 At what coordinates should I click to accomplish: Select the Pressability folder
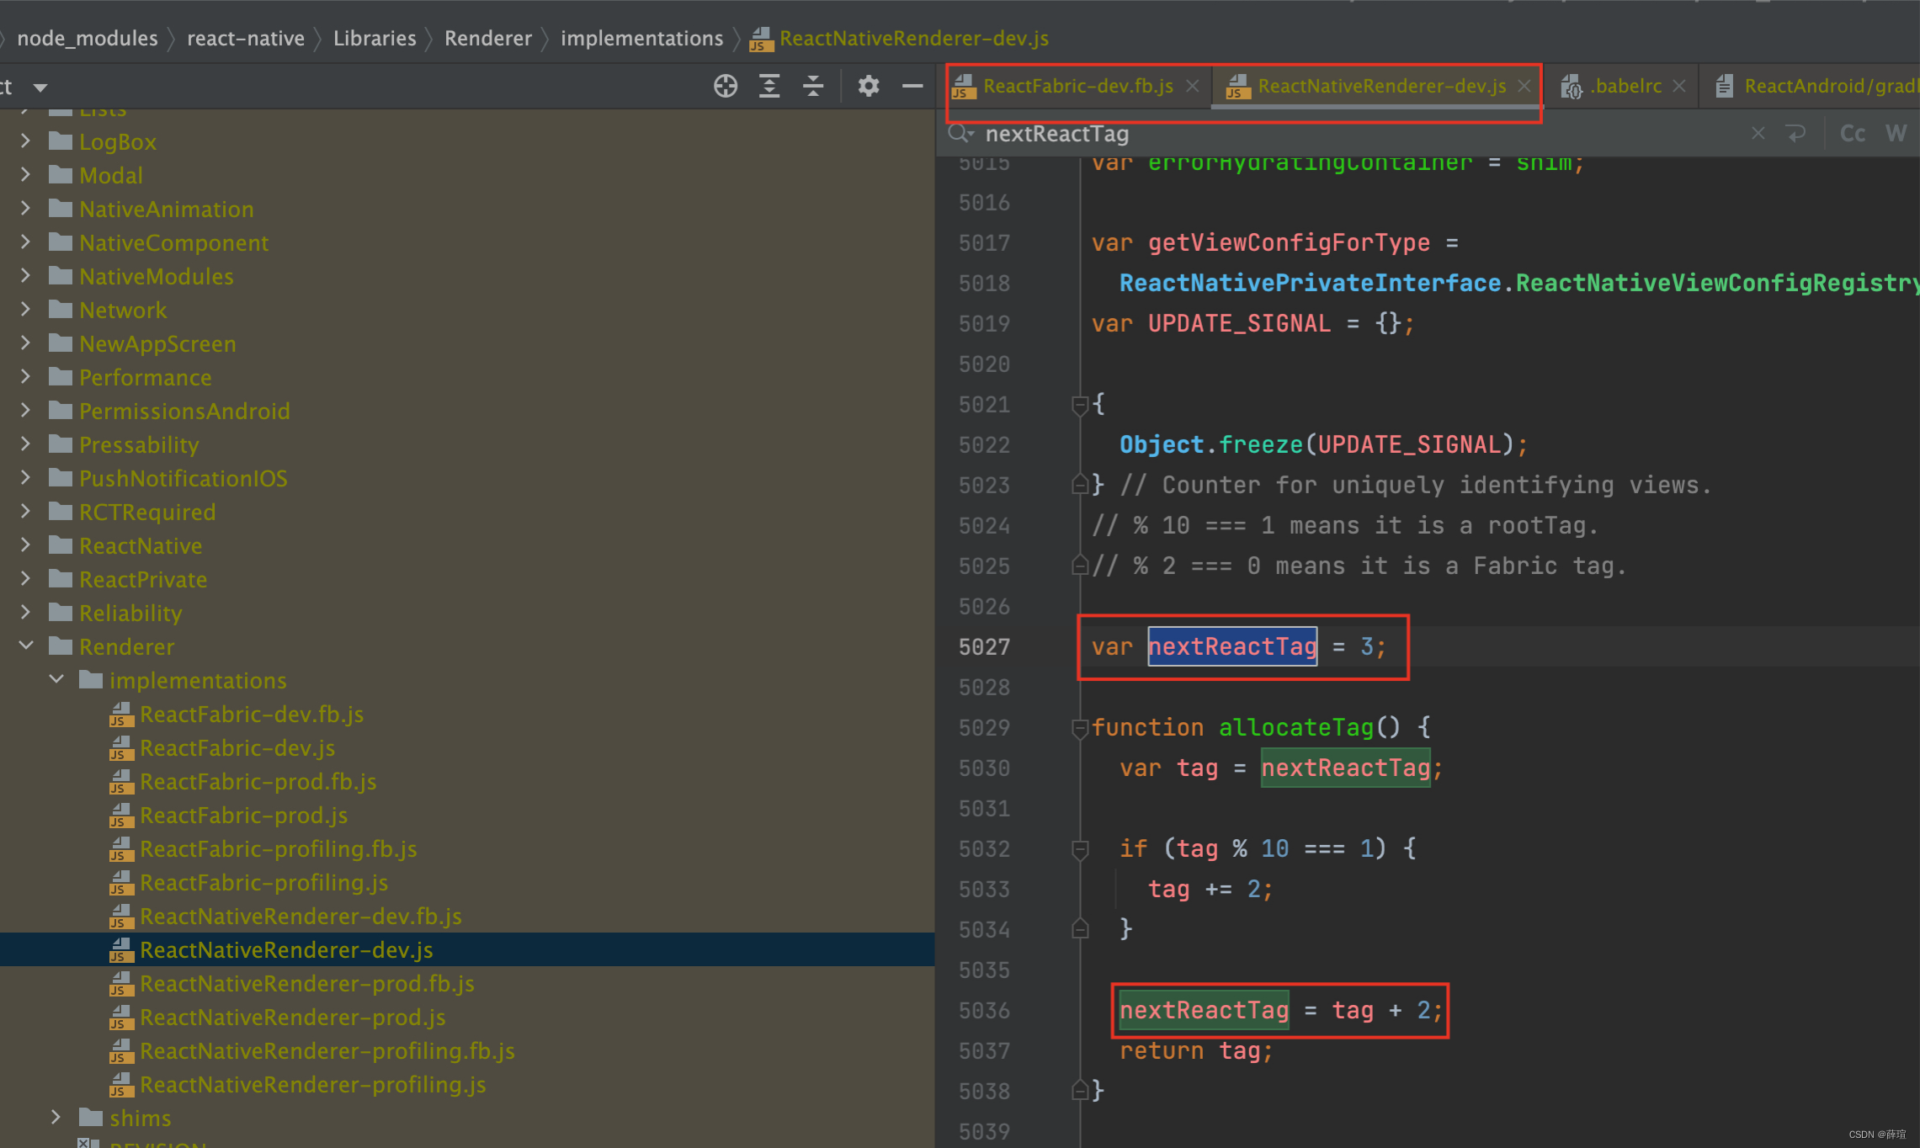point(139,444)
